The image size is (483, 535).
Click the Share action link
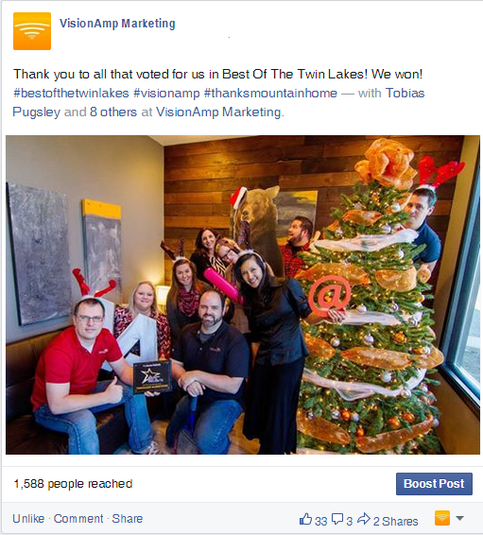tap(128, 519)
